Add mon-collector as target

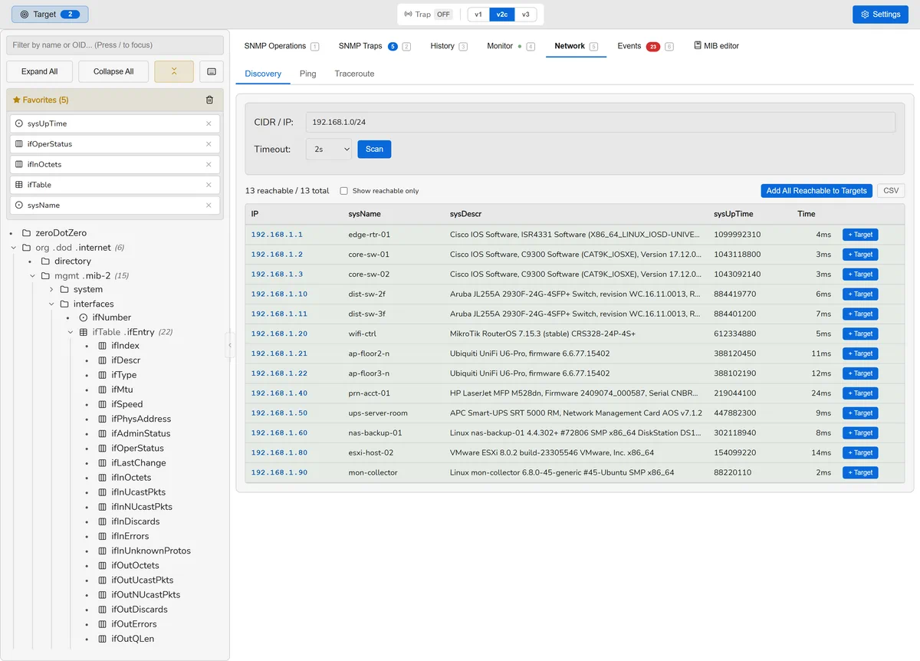click(x=860, y=472)
